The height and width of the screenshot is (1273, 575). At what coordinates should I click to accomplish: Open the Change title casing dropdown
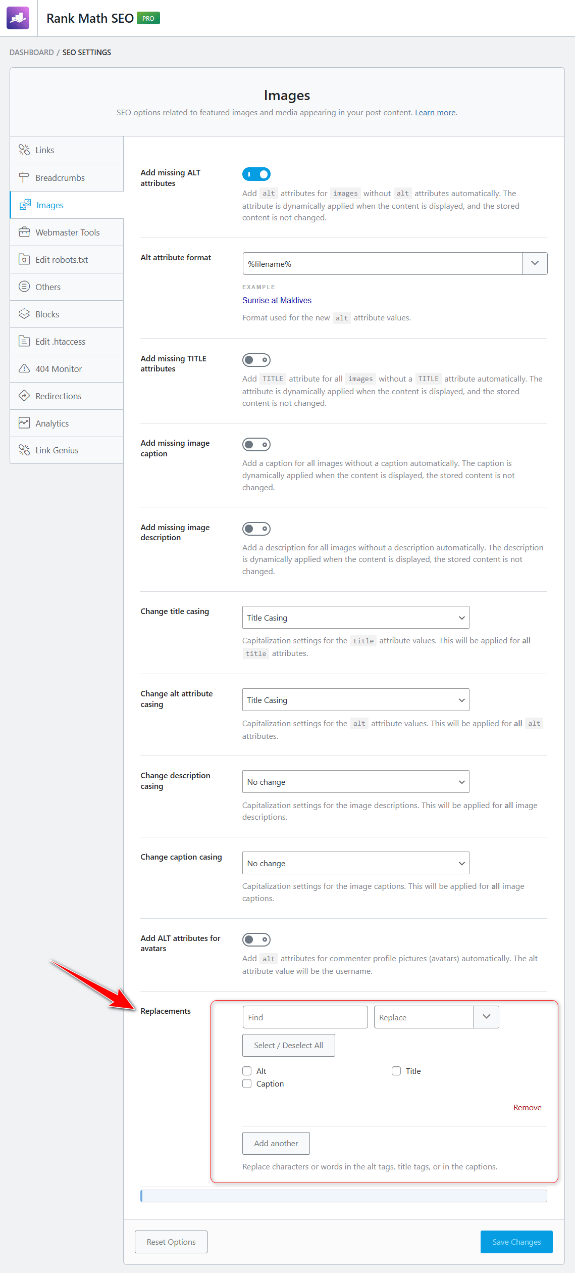355,618
